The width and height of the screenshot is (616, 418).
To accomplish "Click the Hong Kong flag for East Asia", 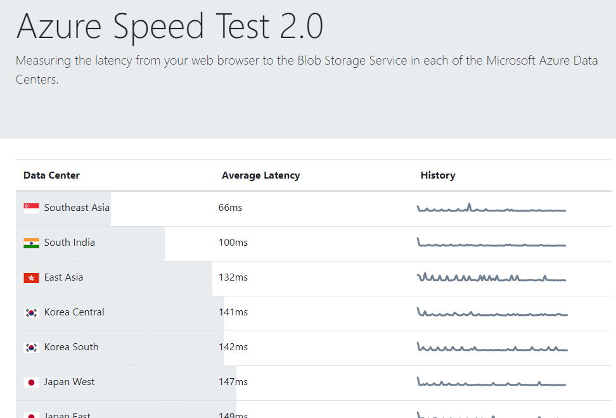I will [31, 277].
